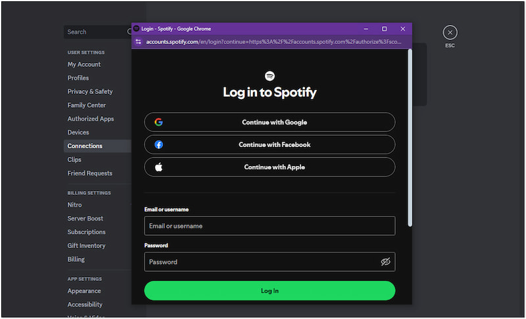Open Devices settings
The image size is (526, 319).
point(78,133)
